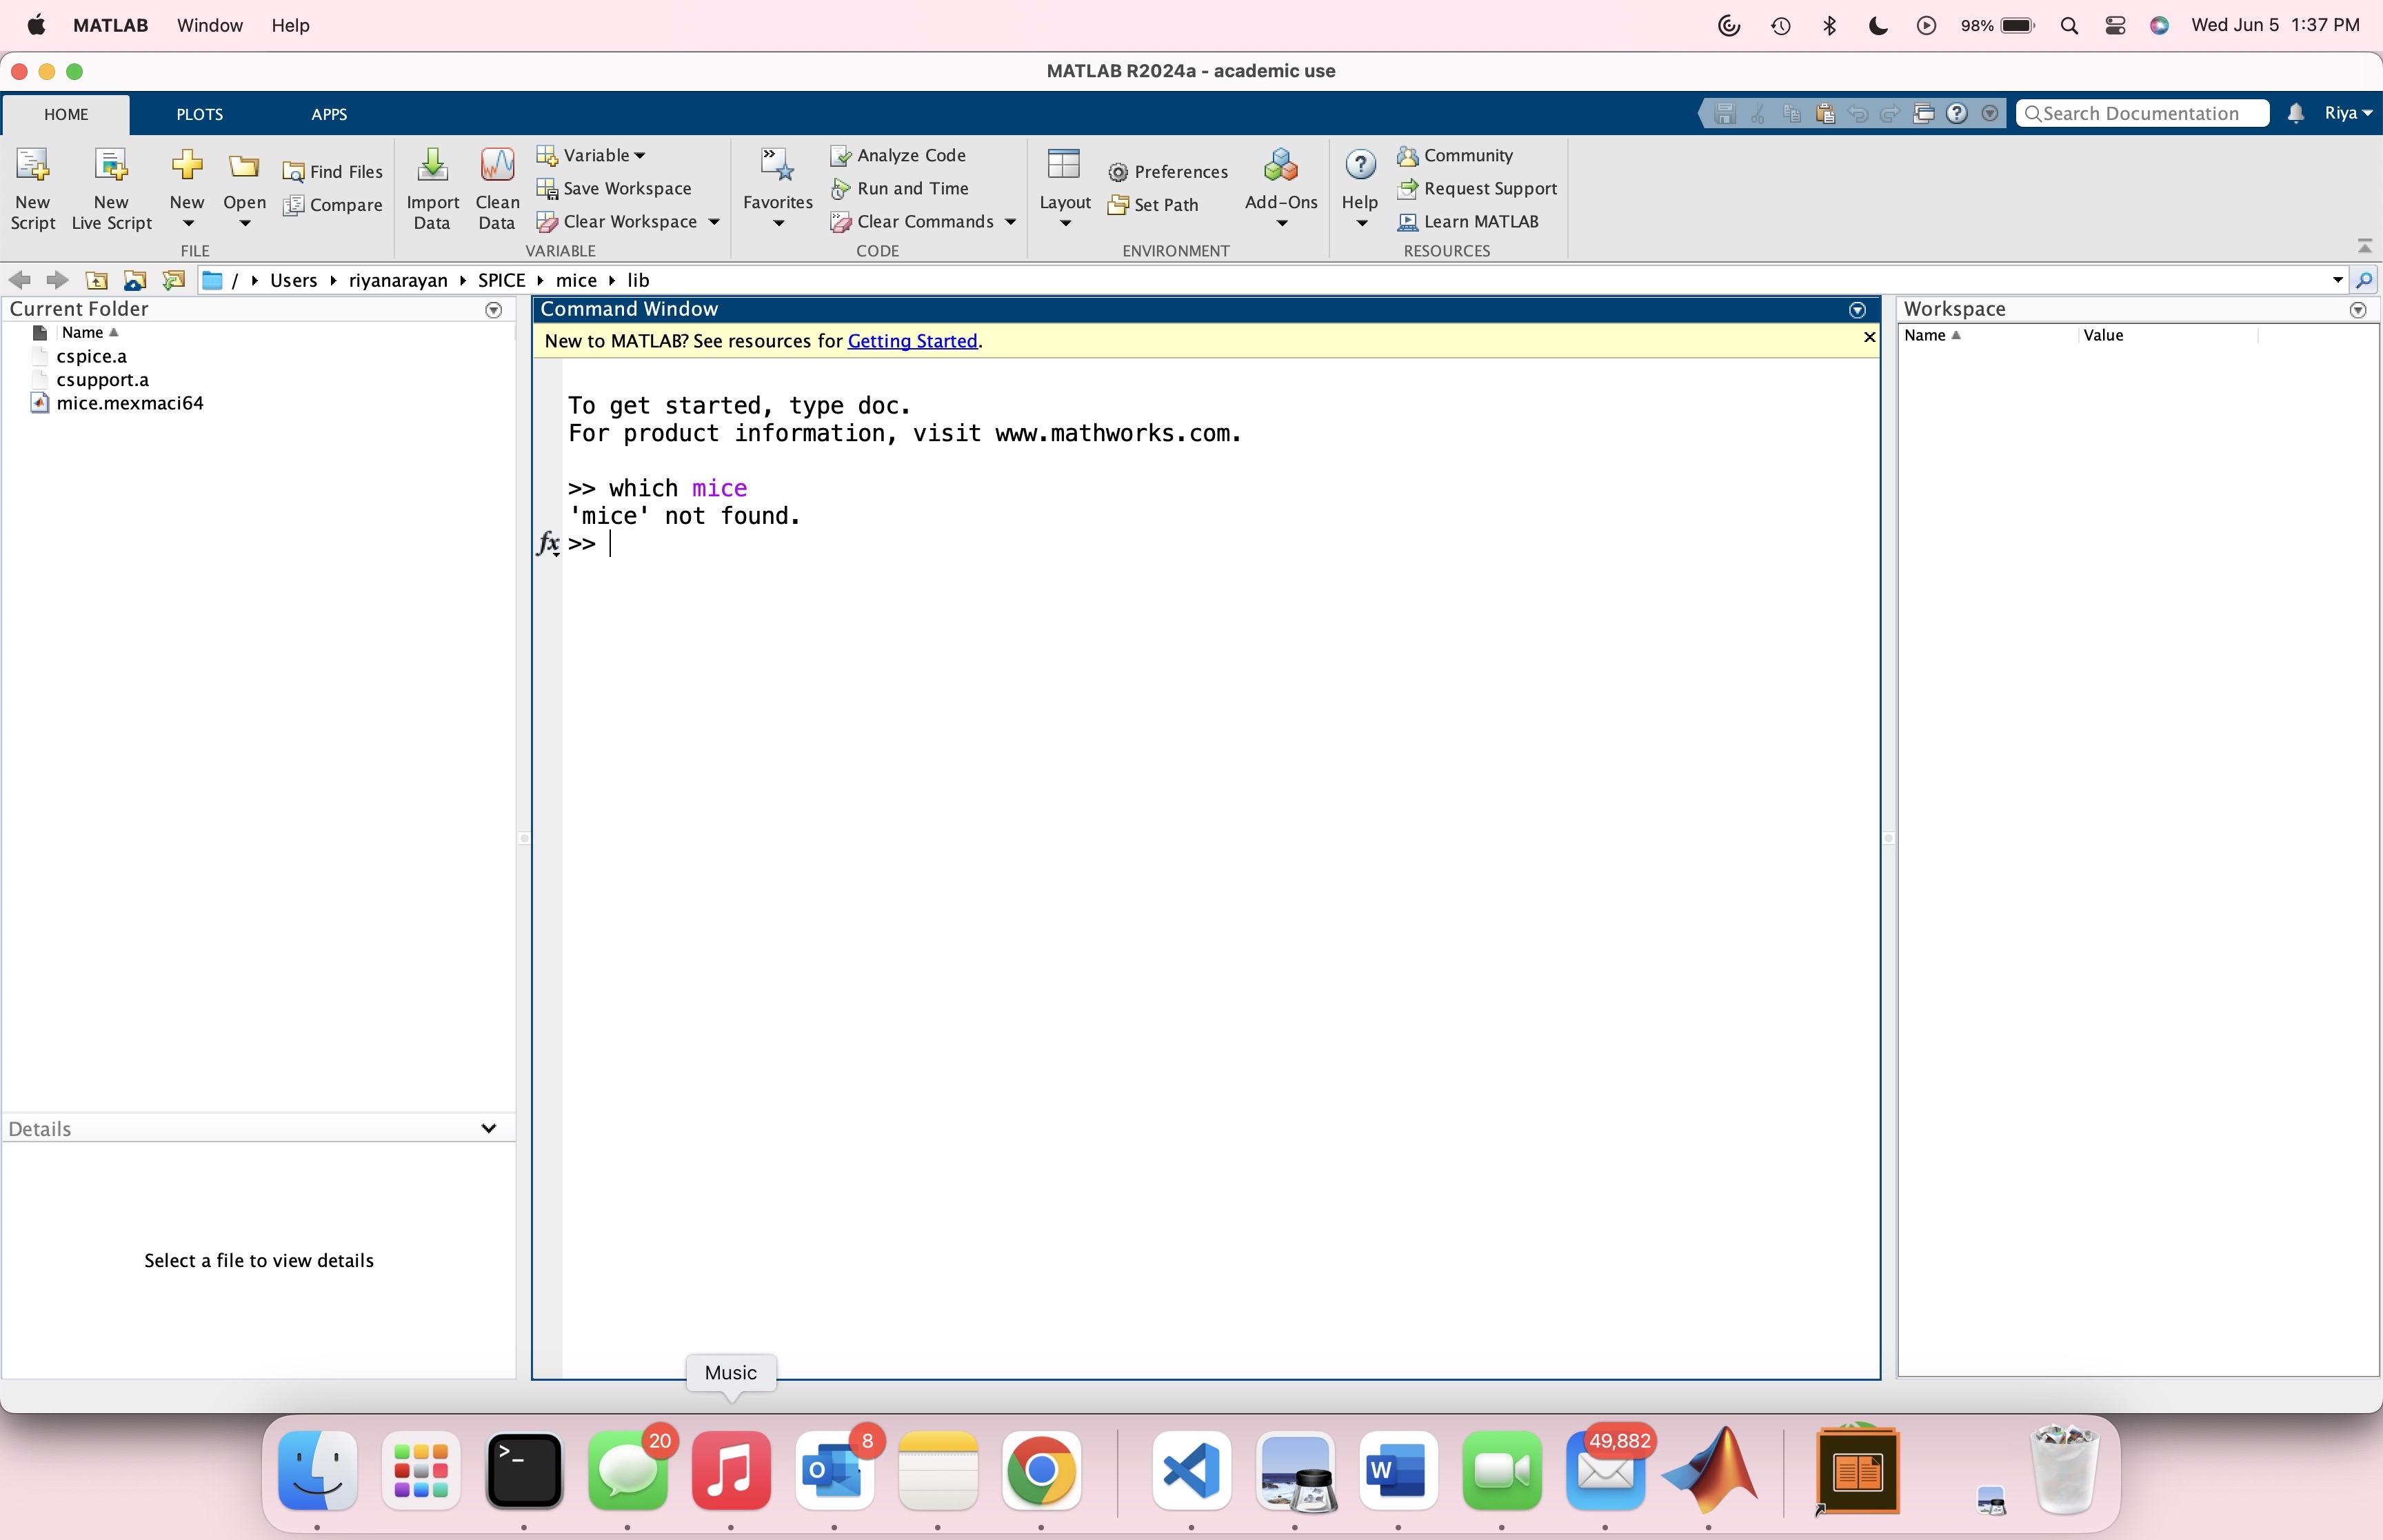Click Learn MATLAB
This screenshot has height=1540, width=2383.
1468,221
